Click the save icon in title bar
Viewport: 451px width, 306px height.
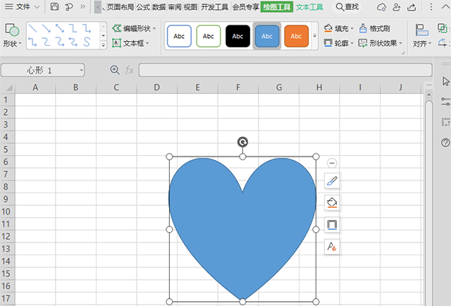click(x=55, y=7)
